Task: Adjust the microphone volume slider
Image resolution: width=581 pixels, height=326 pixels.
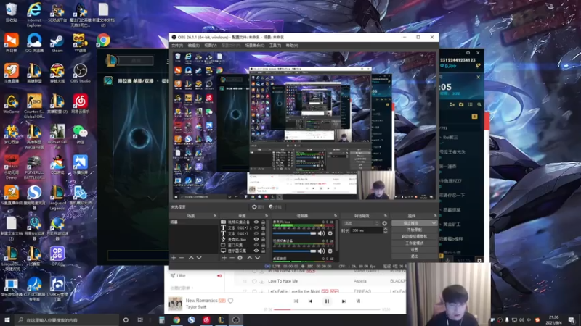Action: (x=295, y=233)
